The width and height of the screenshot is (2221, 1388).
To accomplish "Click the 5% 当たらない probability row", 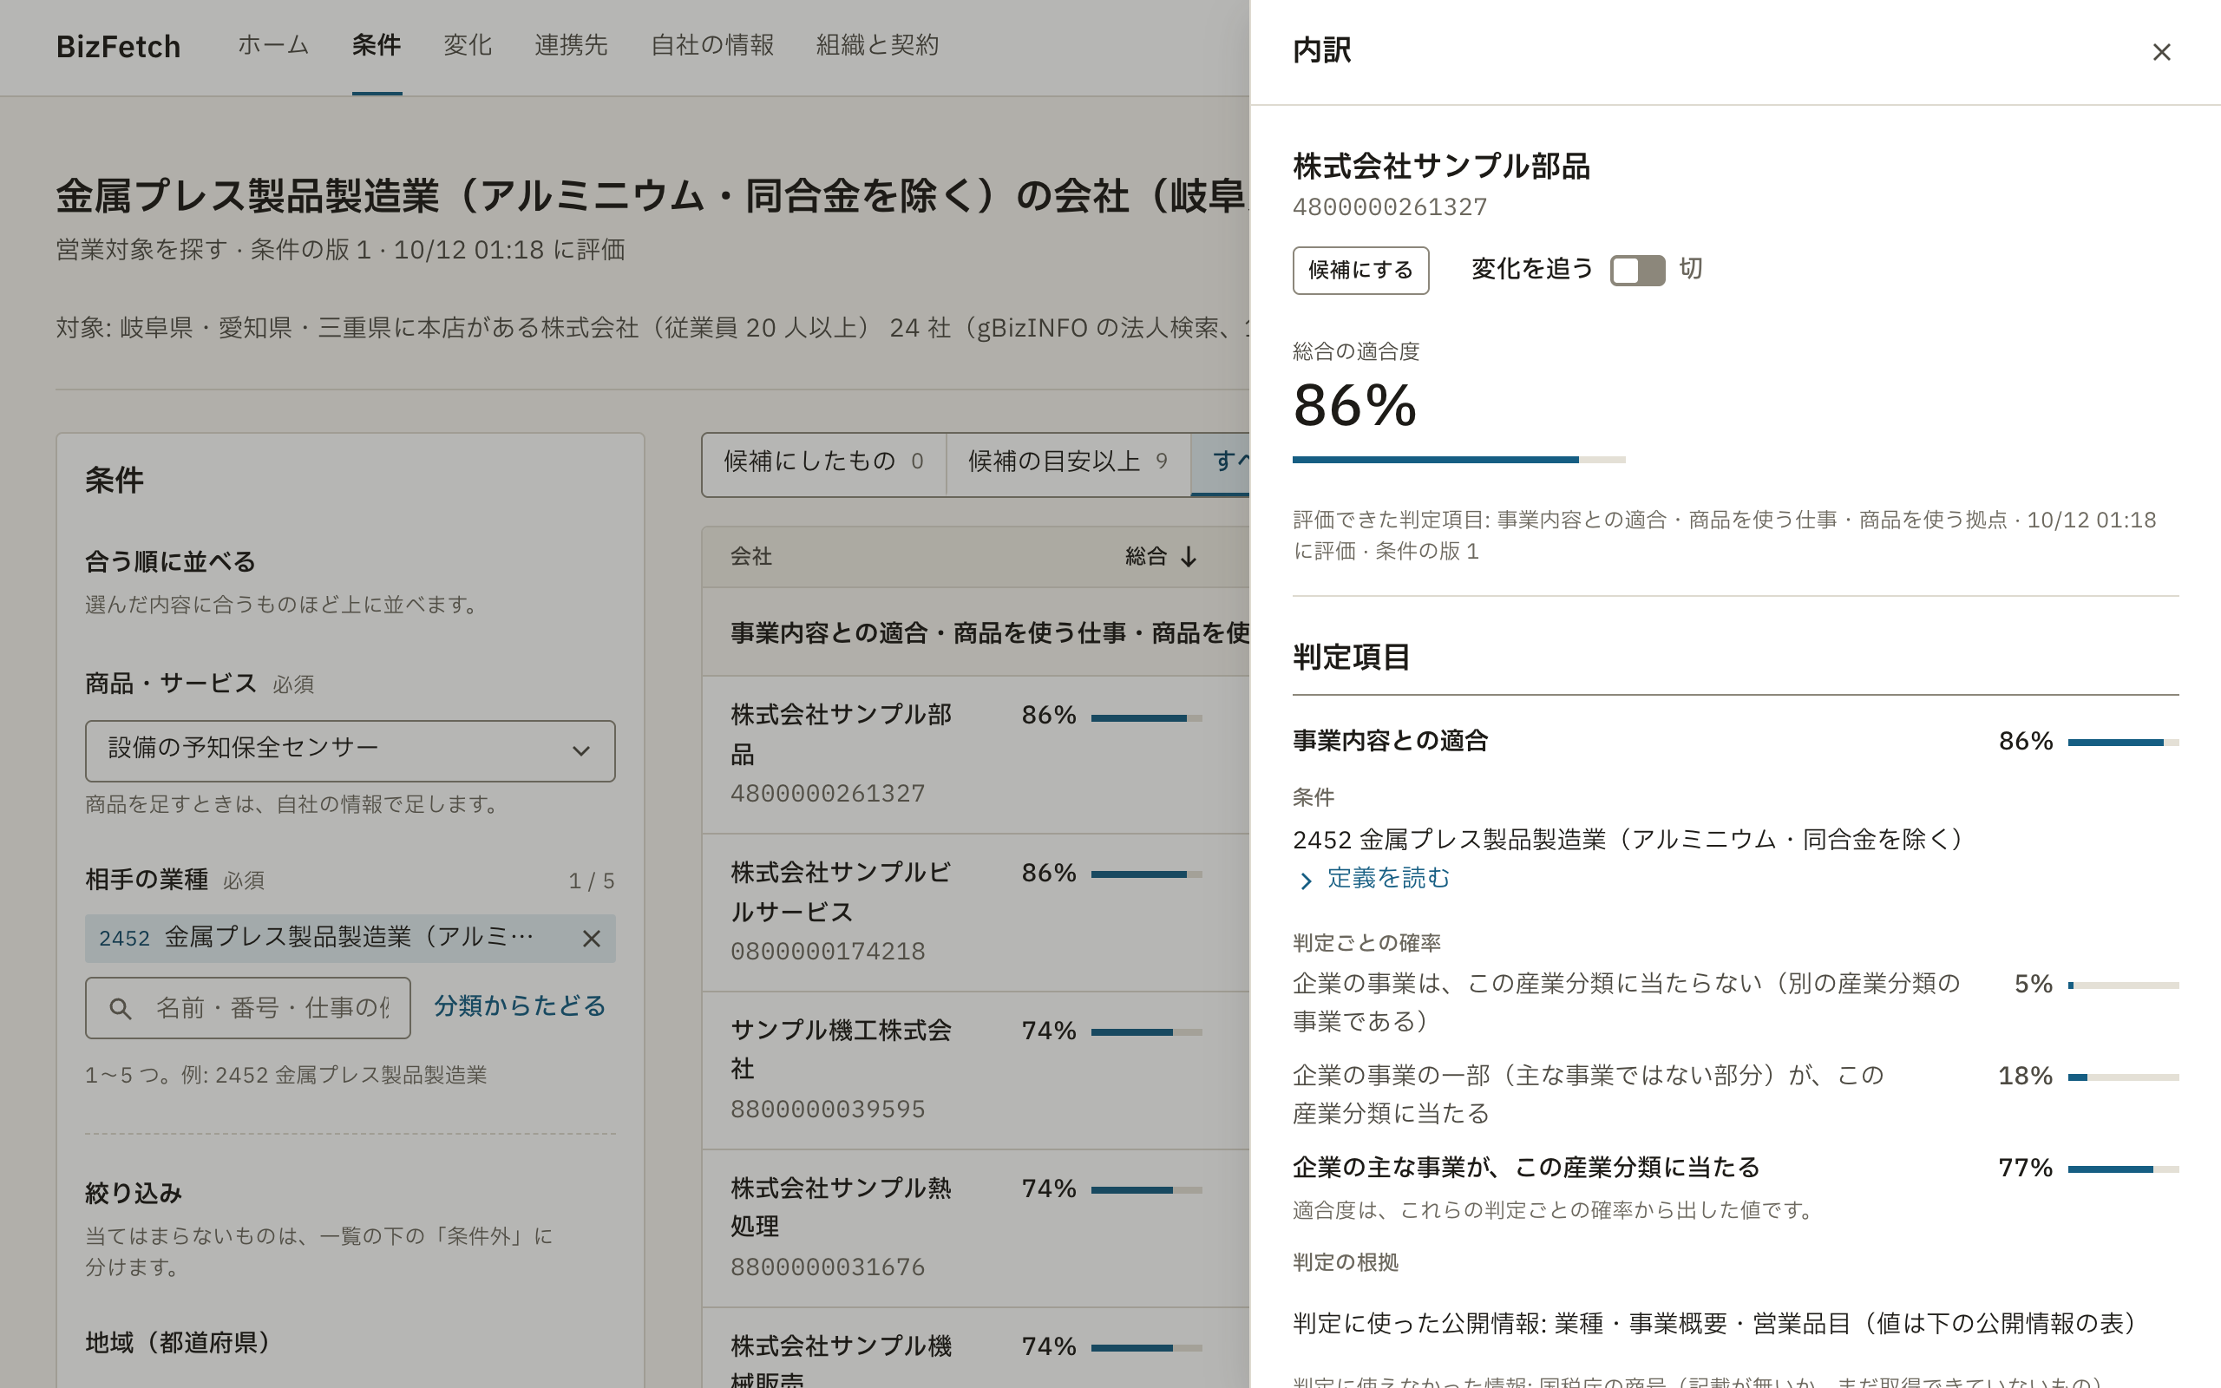I will (1734, 1003).
